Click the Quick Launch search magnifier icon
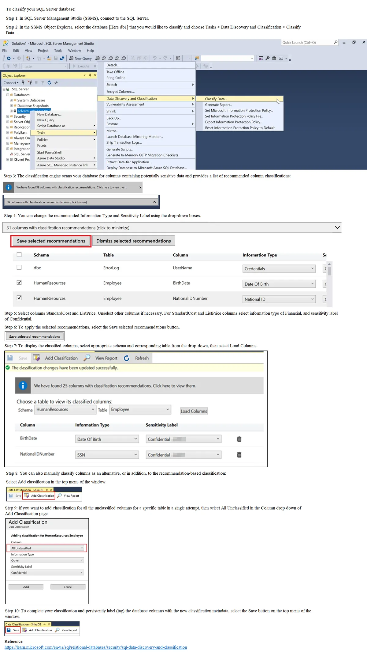 tap(335, 42)
